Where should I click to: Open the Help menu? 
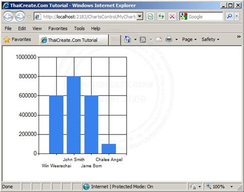point(96,28)
